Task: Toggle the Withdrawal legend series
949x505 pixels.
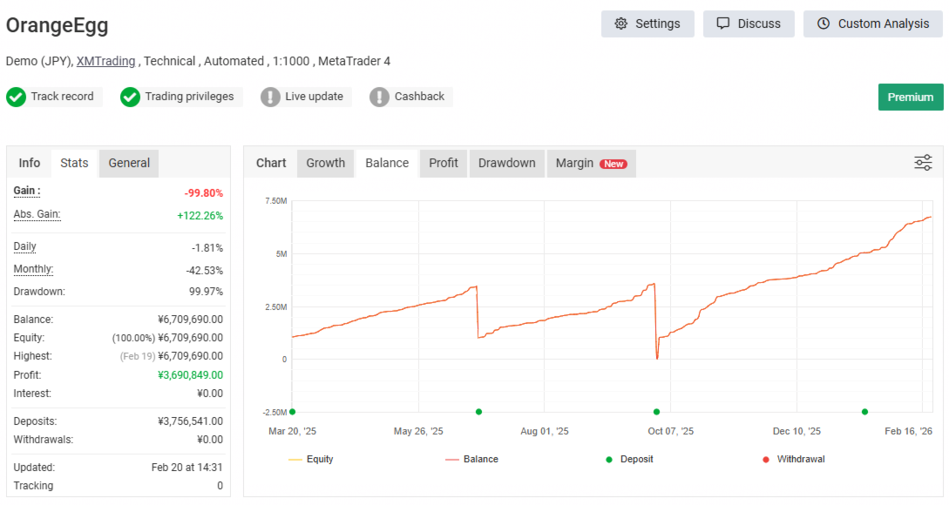Action: point(794,459)
